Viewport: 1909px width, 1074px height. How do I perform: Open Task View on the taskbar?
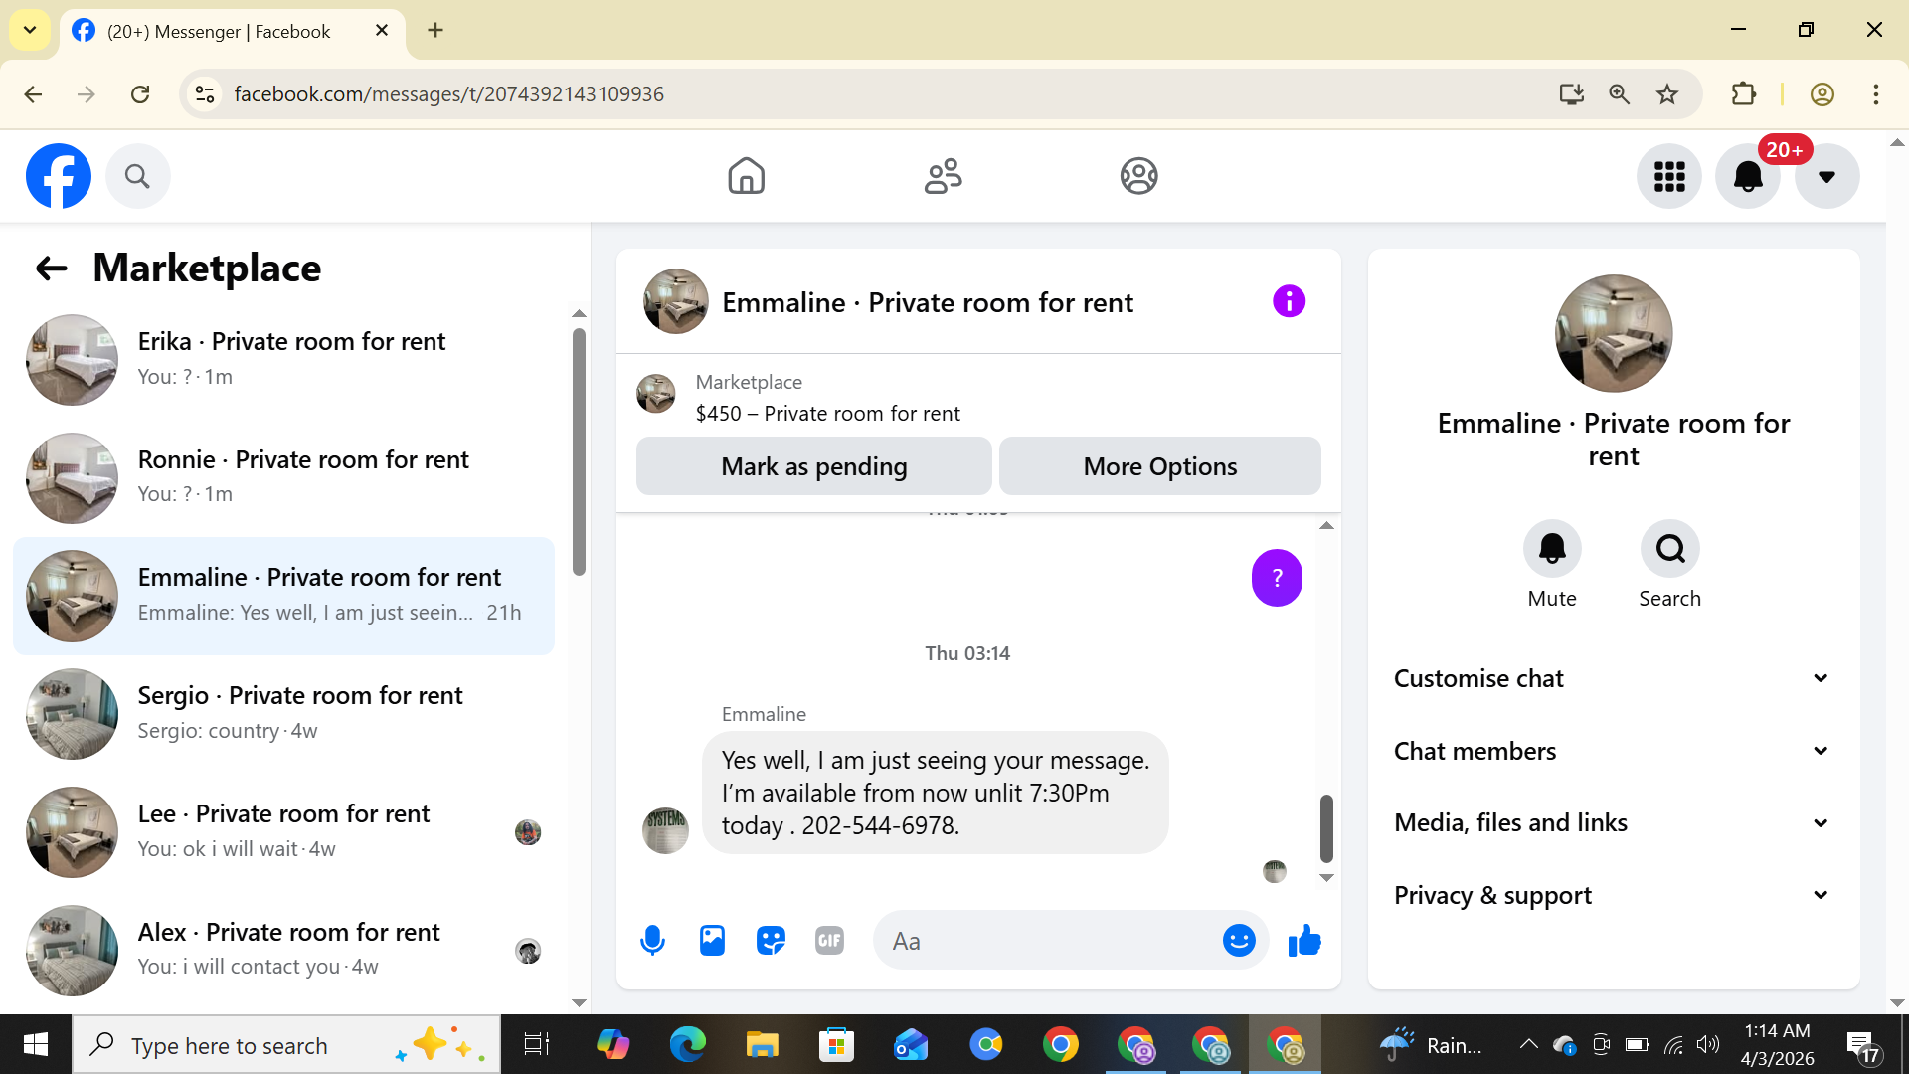(x=537, y=1045)
